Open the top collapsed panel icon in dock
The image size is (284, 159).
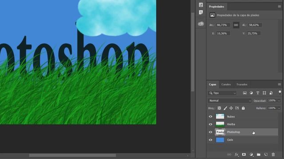click(201, 5)
